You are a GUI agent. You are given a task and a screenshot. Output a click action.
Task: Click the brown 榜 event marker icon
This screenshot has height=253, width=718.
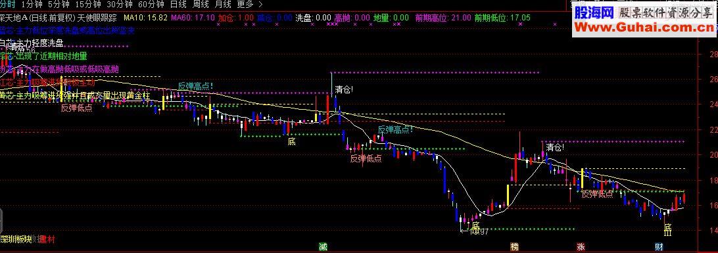tap(515, 247)
